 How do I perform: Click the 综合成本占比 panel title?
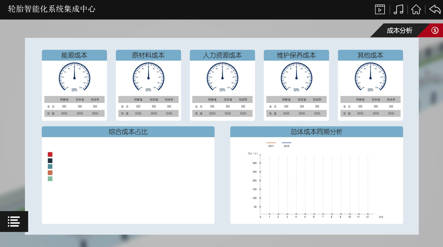coord(128,132)
